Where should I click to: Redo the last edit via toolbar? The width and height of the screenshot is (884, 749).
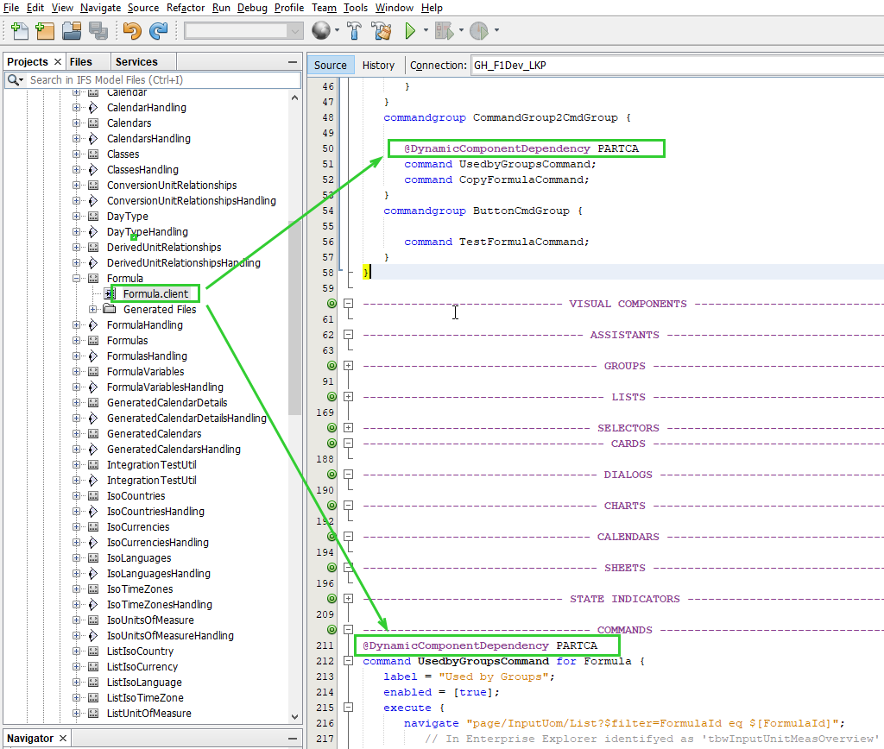[x=158, y=30]
